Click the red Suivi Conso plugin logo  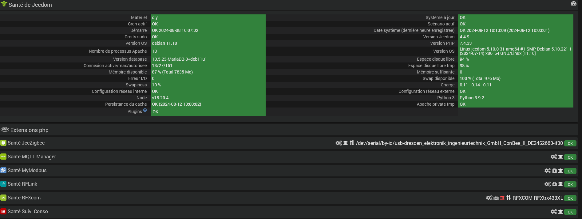[3, 211]
